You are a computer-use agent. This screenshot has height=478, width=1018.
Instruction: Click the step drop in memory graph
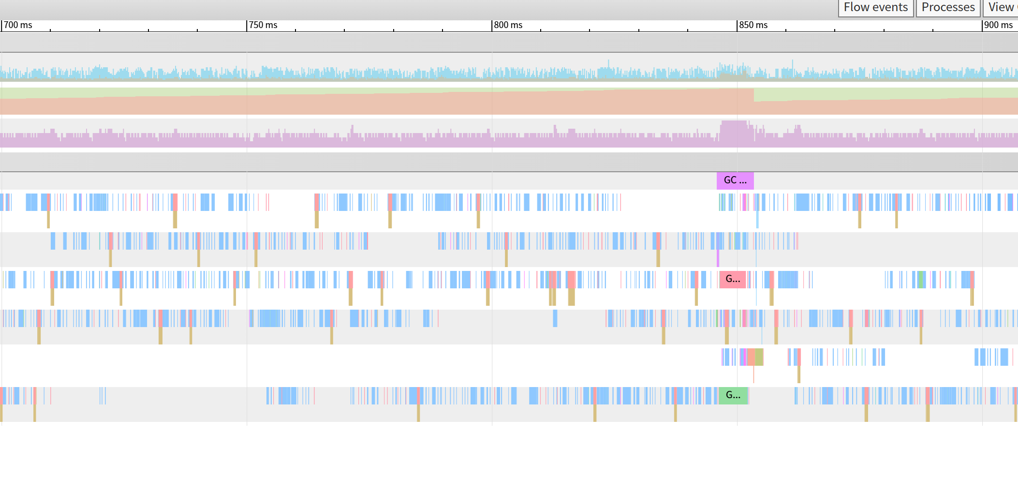point(754,95)
